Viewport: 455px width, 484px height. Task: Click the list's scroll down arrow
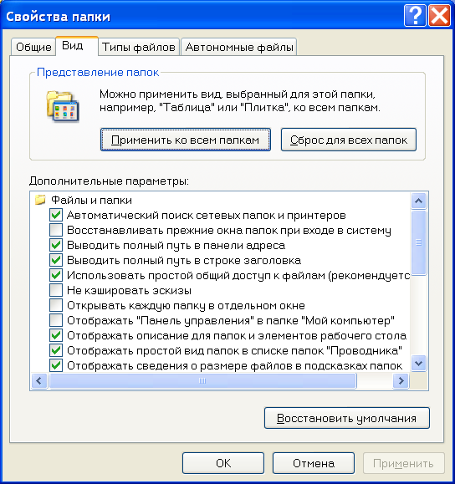tap(418, 364)
